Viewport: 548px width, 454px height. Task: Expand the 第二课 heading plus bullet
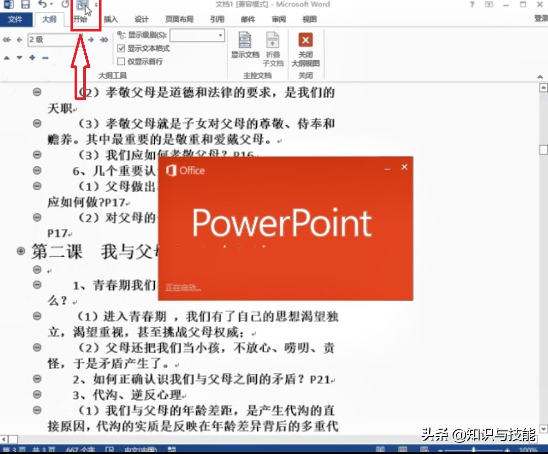pos(21,251)
